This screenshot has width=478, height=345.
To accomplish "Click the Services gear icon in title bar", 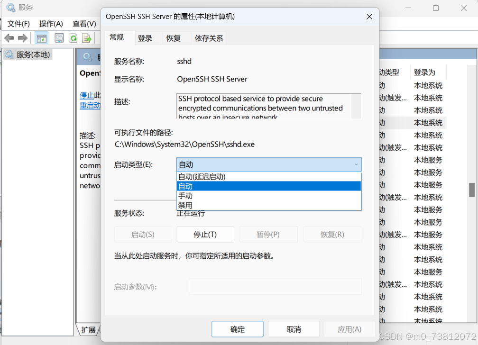I will point(10,7).
